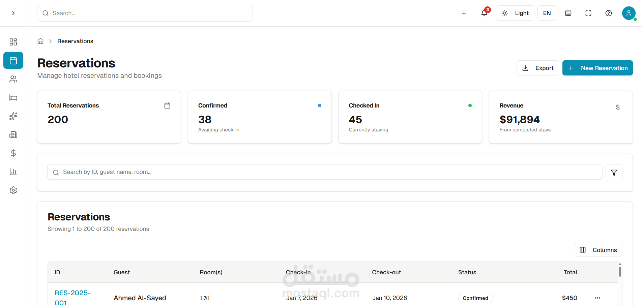
Task: Select the Guests people icon in sidebar
Action: click(x=13, y=79)
